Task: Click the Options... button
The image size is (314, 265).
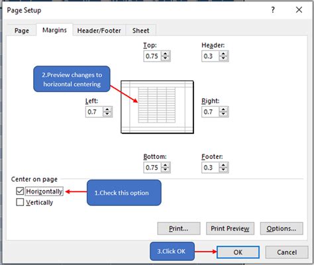Action: point(282,229)
